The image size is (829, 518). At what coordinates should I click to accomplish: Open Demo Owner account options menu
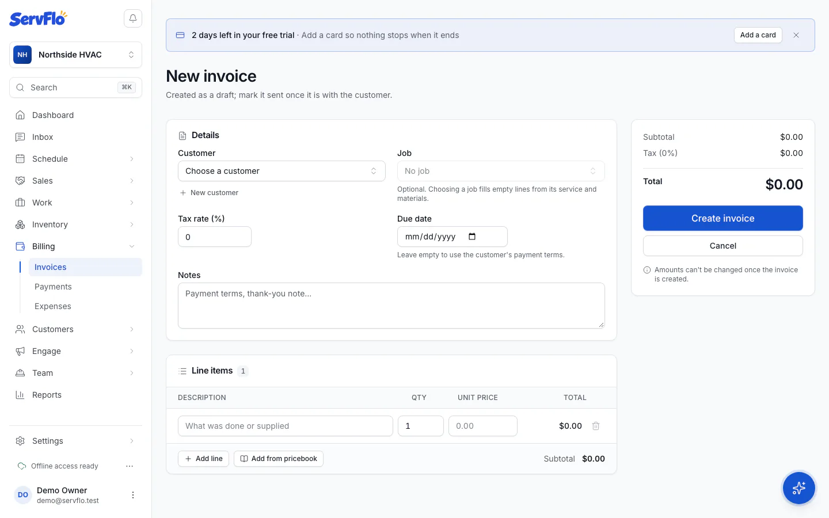click(133, 495)
